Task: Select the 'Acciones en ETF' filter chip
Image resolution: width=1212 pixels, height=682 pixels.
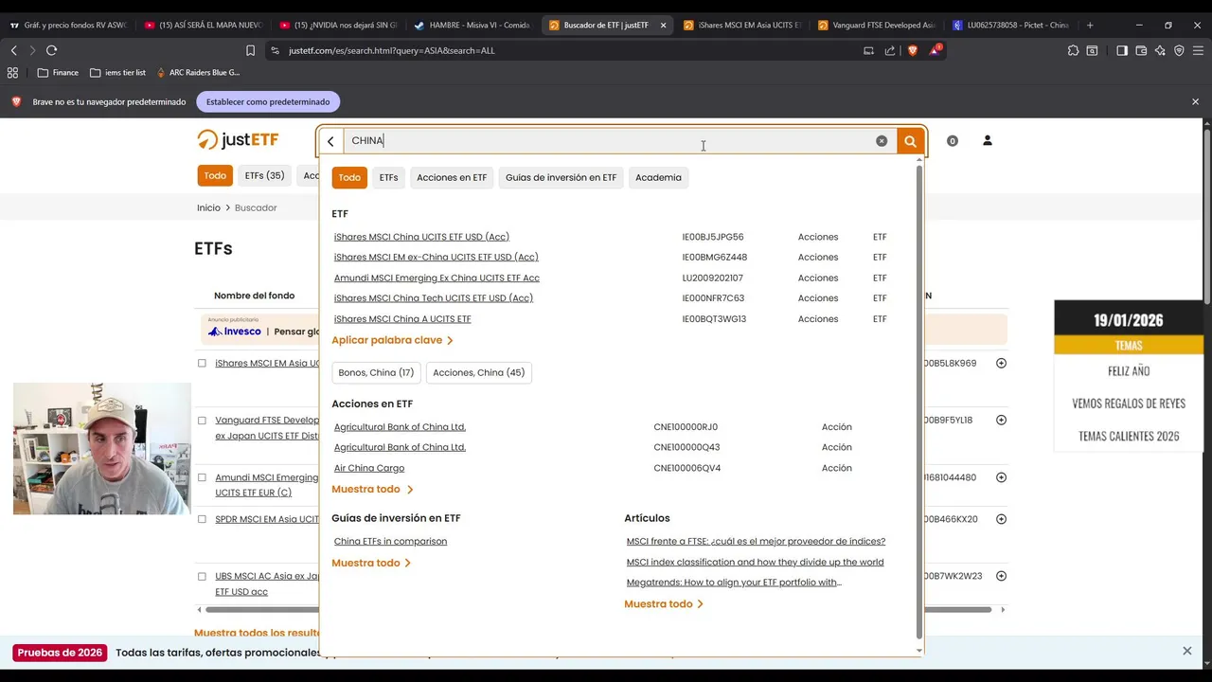Action: pos(452,177)
